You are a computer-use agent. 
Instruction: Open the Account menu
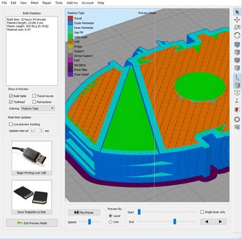88,3
